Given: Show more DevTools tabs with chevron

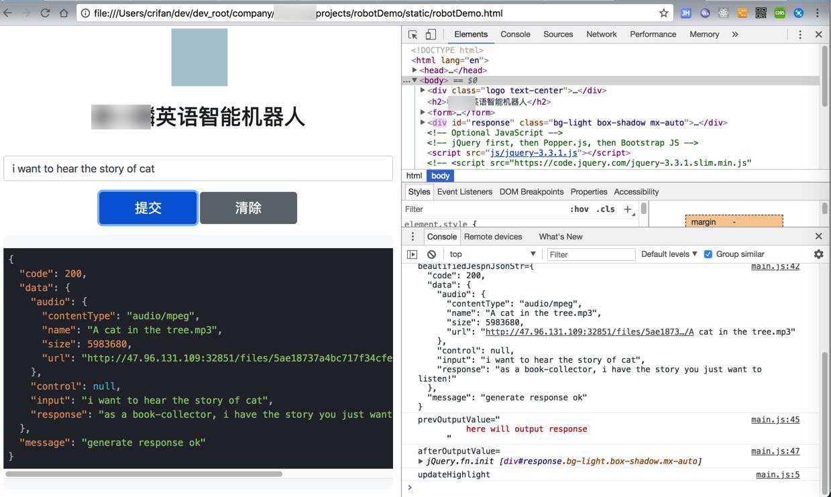Looking at the screenshot, I should click(735, 34).
